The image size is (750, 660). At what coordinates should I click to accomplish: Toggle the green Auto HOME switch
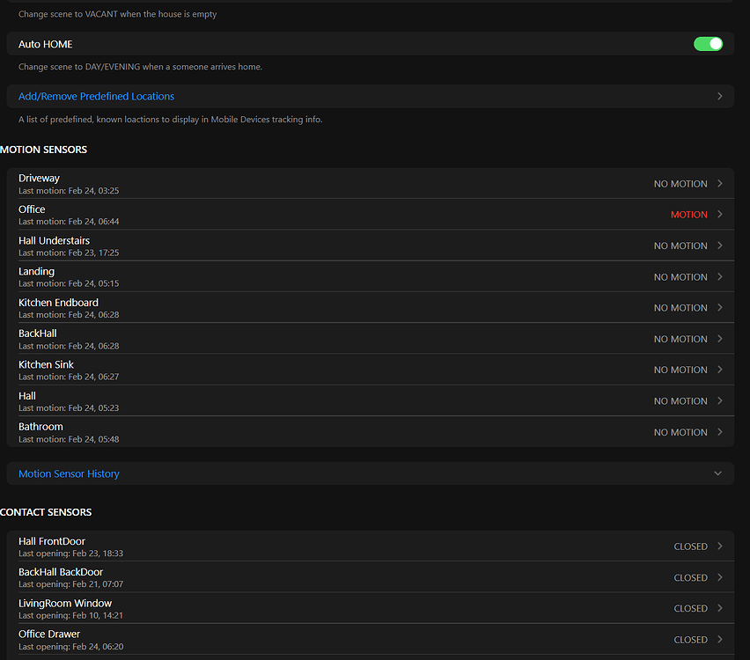(x=708, y=43)
